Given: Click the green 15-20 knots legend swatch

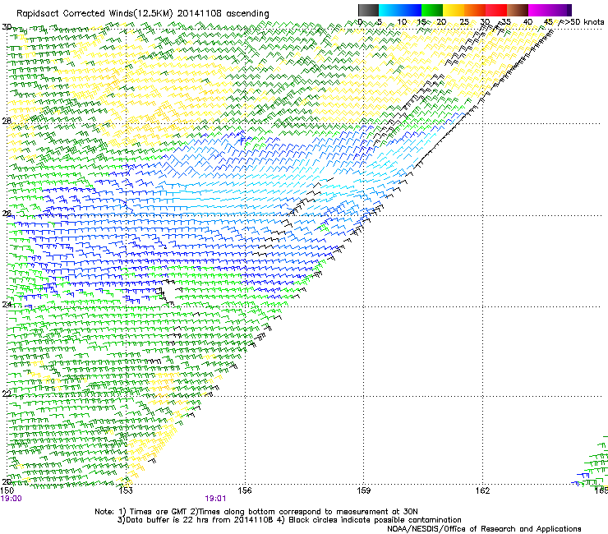Looking at the screenshot, I should point(432,10).
